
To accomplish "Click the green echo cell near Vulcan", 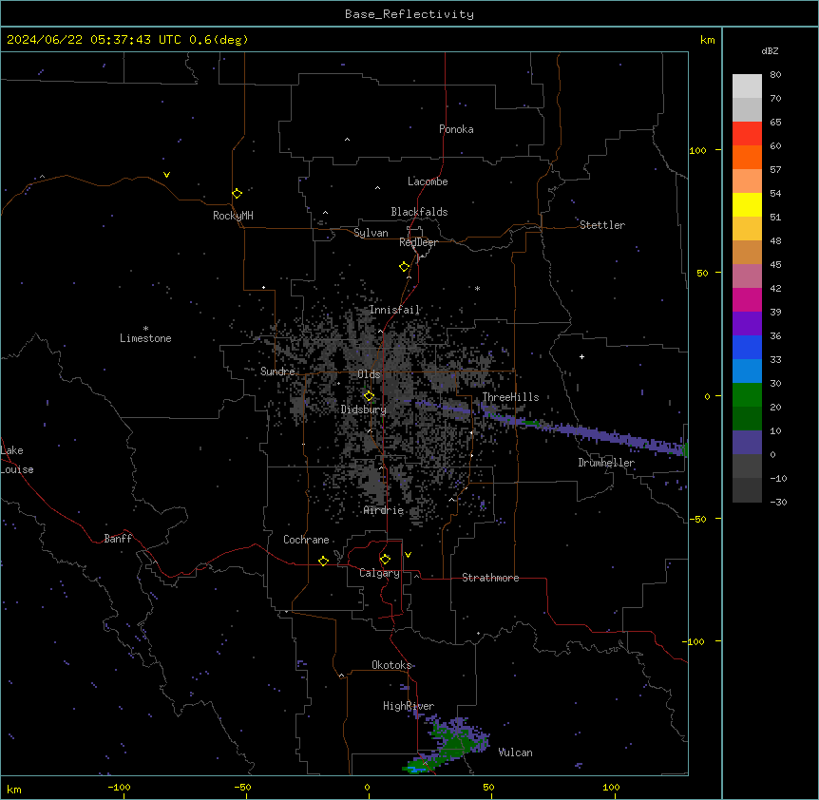I will (x=453, y=746).
